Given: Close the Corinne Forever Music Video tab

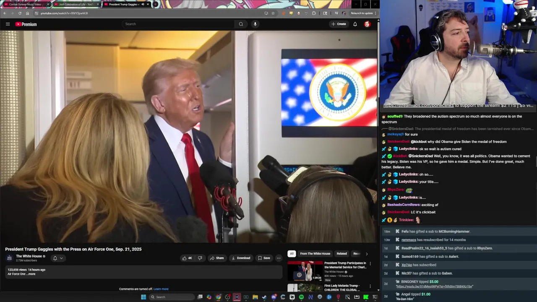Looking at the screenshot, I should point(48,4).
